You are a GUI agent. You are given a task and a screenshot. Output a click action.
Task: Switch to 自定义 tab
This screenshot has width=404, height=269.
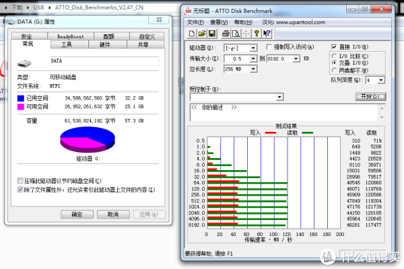click(x=147, y=36)
